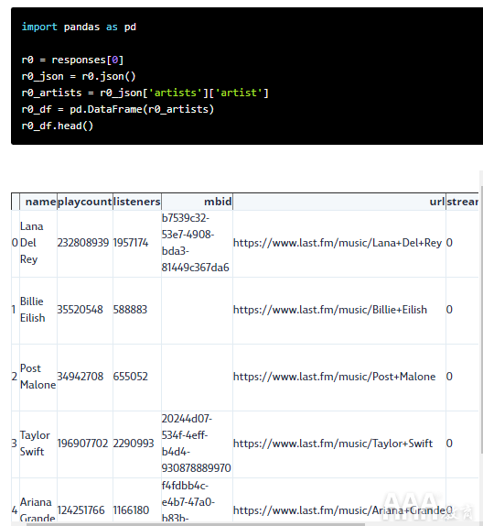
Task: Click listeners value 1166180
Action: pyautogui.click(x=132, y=510)
